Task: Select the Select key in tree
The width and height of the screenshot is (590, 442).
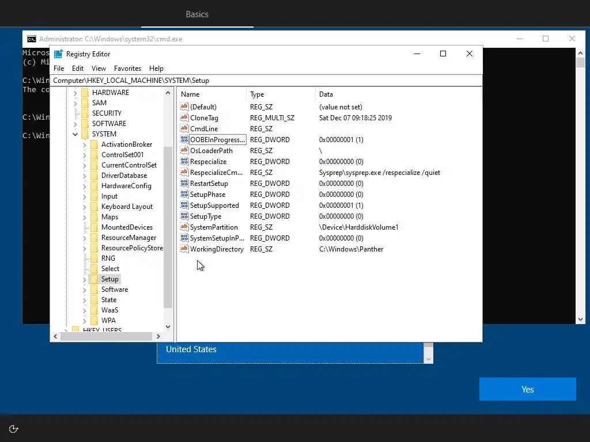Action: tap(110, 269)
